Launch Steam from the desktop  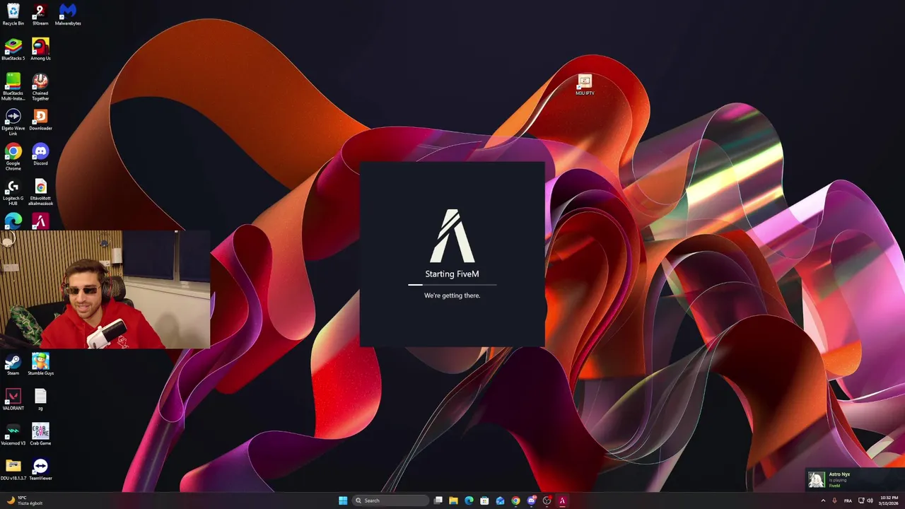point(13,364)
